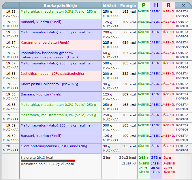Click the calorie progress bar under Kaloreita 2913 kcal

[x=48, y=160]
